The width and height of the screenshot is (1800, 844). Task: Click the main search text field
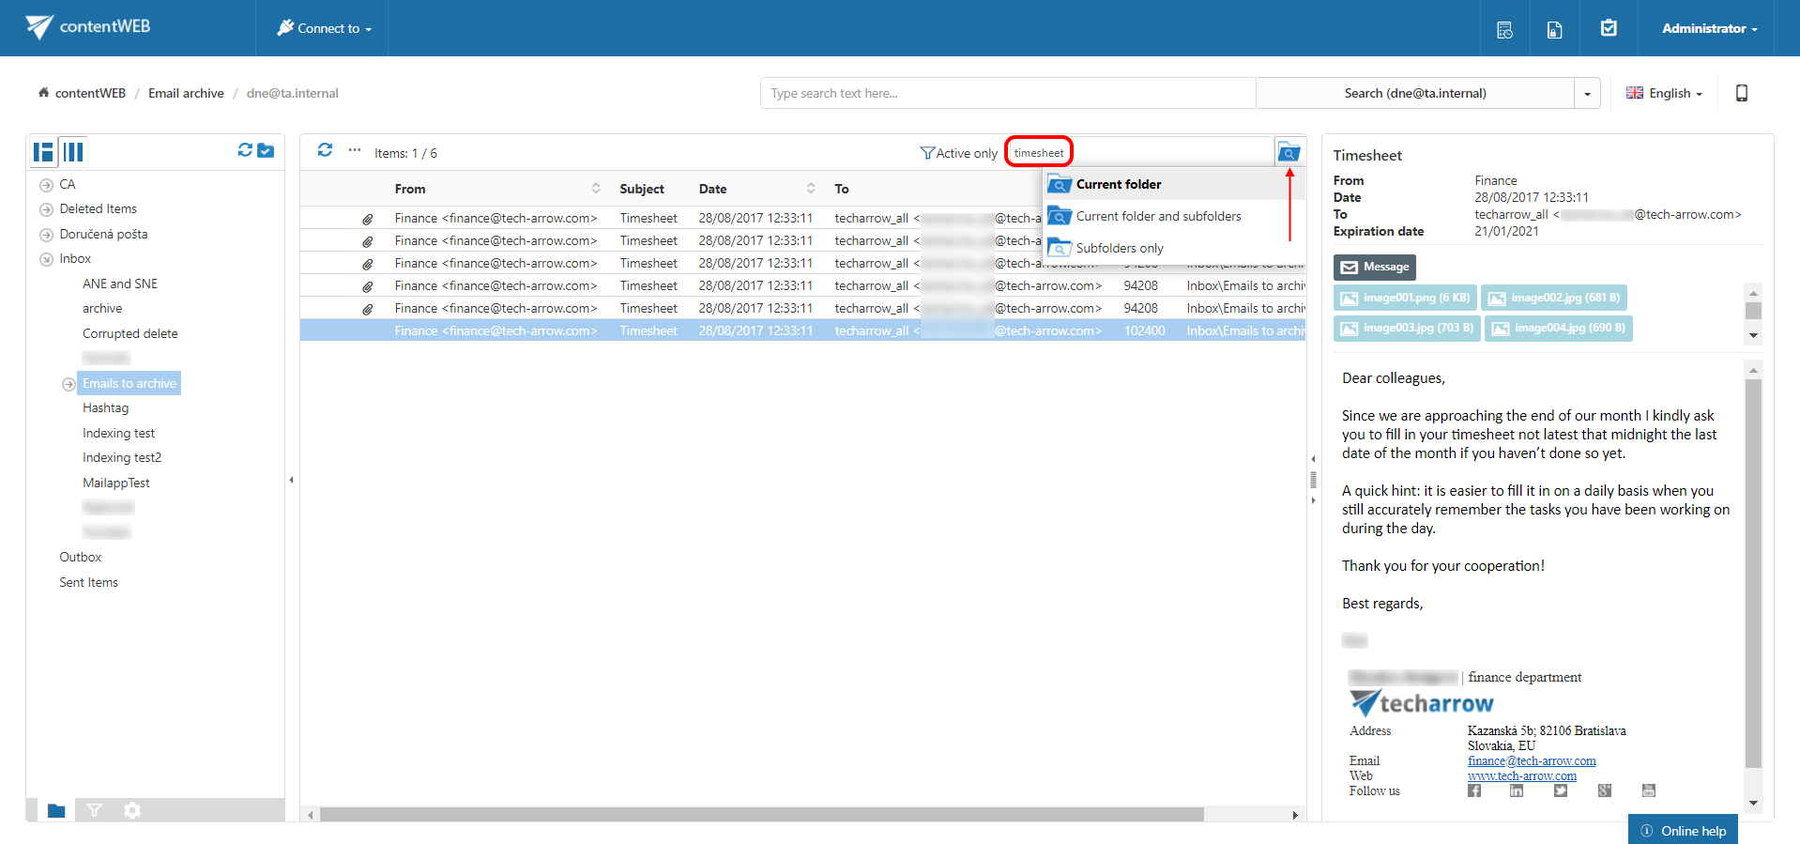1008,93
